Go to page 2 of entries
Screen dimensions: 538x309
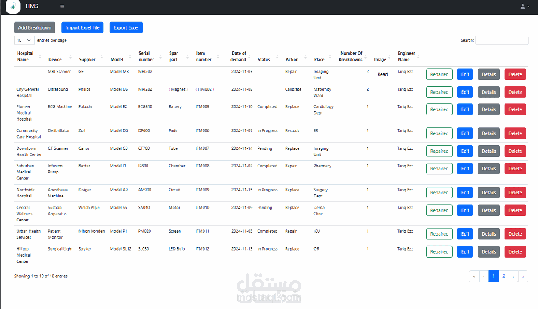[504, 276]
